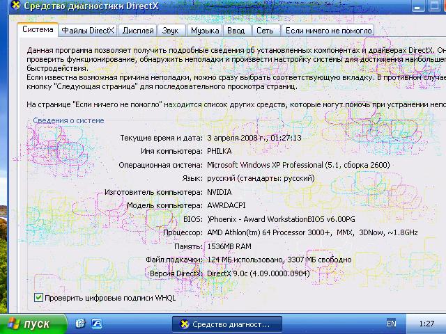Maximize the DirectX diagnostic window

coord(434,6)
